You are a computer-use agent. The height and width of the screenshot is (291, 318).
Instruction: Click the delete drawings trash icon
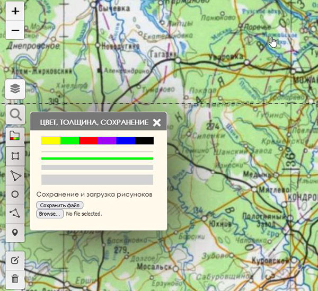[15, 278]
